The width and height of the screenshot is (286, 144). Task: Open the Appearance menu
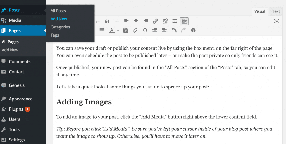pos(23,99)
